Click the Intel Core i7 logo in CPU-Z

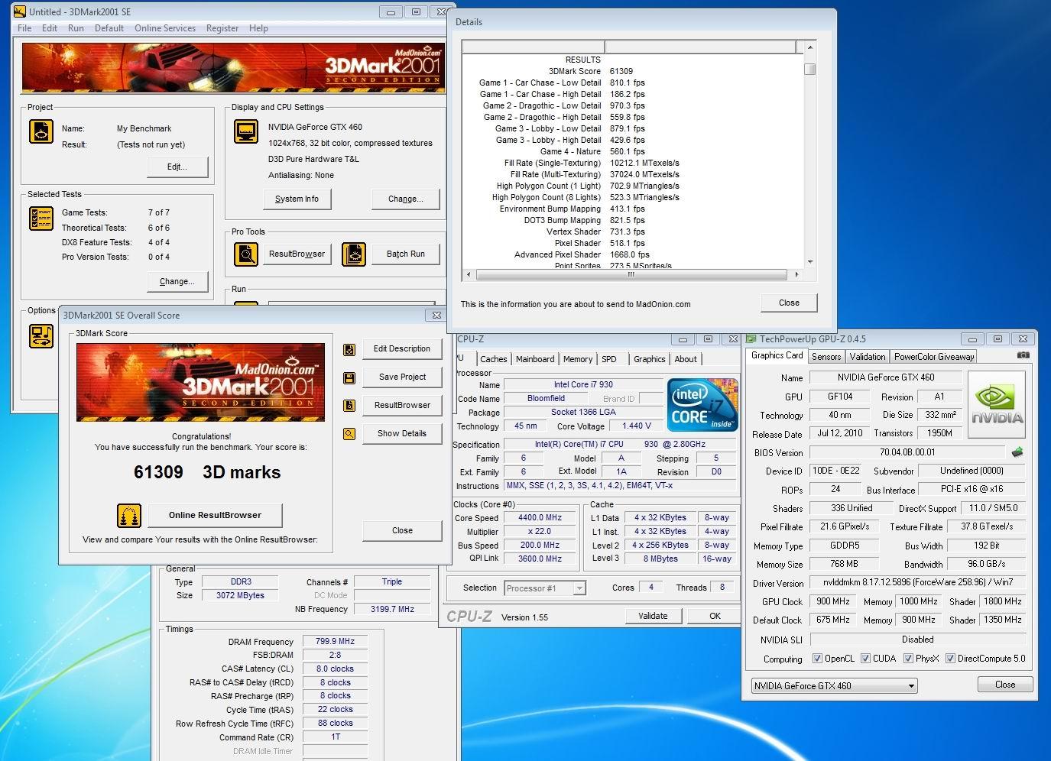[703, 406]
